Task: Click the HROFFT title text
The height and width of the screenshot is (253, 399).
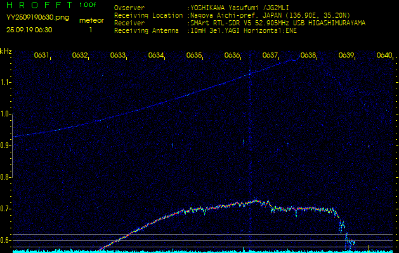Action: (x=39, y=5)
